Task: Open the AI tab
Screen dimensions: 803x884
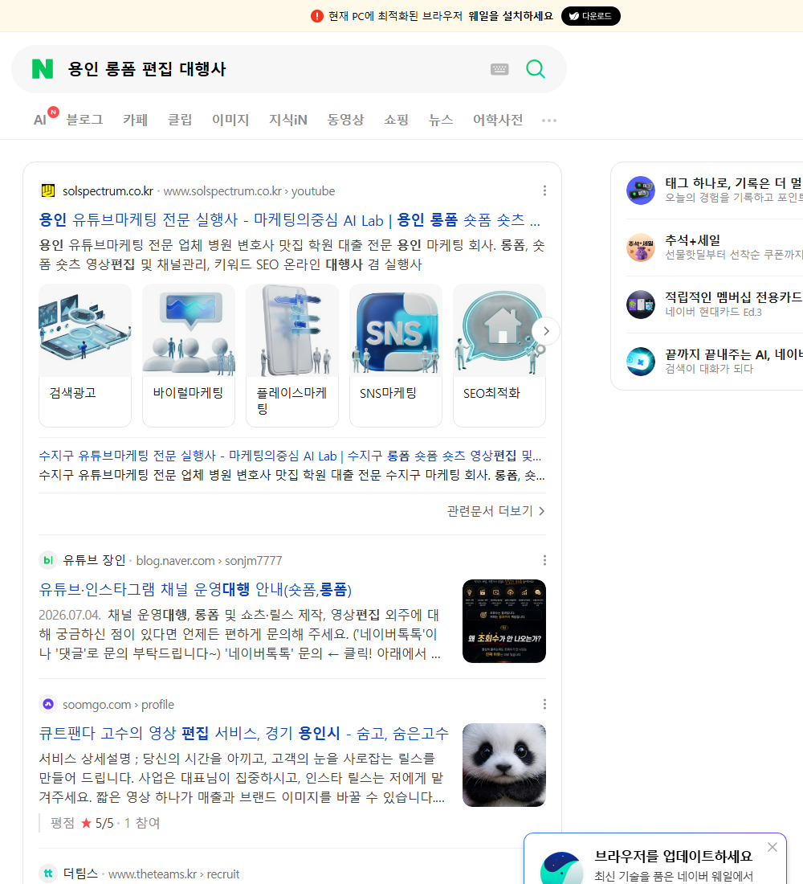Action: point(40,120)
